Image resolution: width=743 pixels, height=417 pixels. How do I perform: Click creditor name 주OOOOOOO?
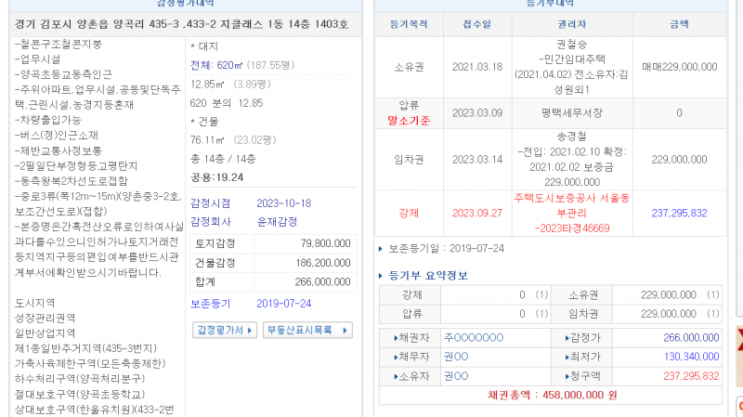474,338
